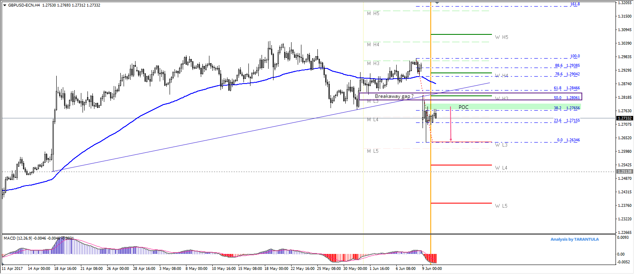This screenshot has height=274, width=634.
Task: Click the 'Breakaway gap ?' text label
Action: (x=394, y=96)
